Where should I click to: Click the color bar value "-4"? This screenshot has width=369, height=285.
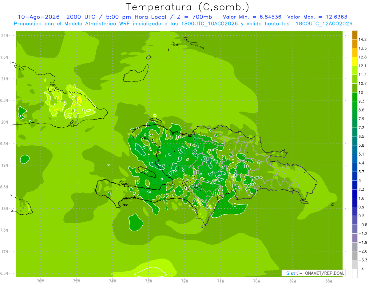pos(361,269)
